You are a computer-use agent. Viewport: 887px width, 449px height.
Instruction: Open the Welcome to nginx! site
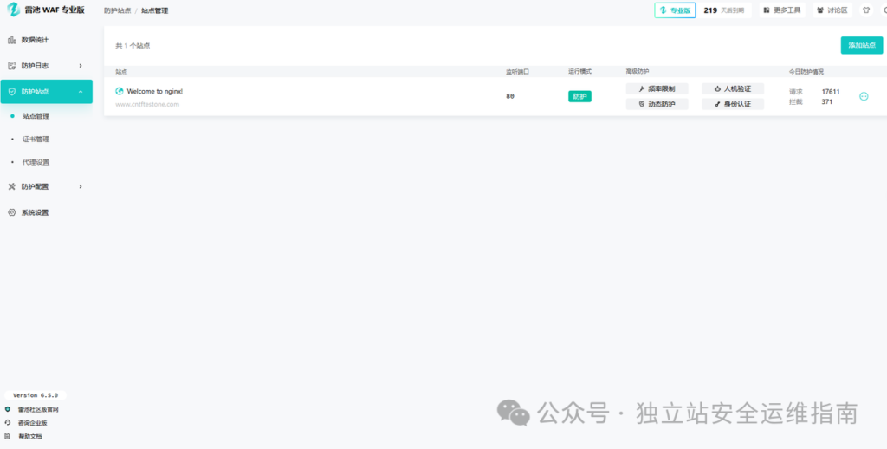point(154,91)
